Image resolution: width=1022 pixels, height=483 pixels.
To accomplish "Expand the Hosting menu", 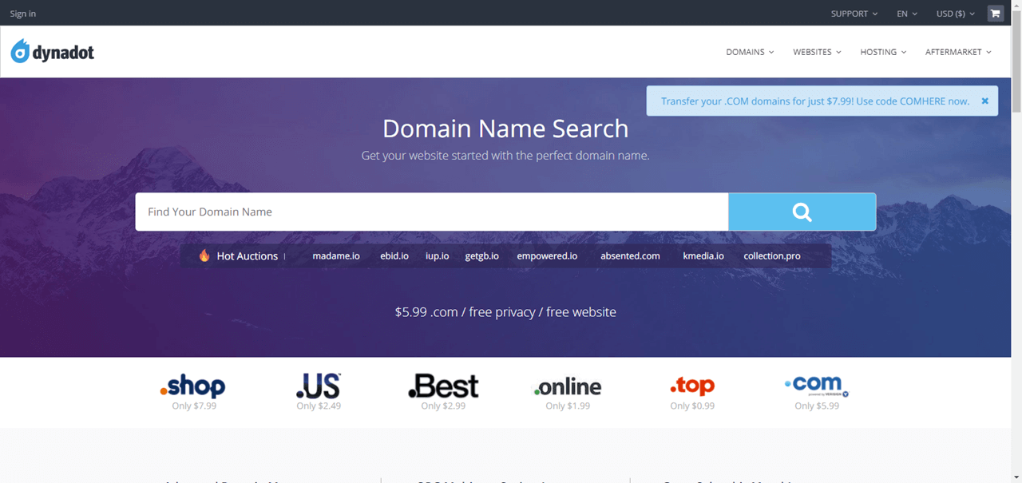I will [882, 52].
